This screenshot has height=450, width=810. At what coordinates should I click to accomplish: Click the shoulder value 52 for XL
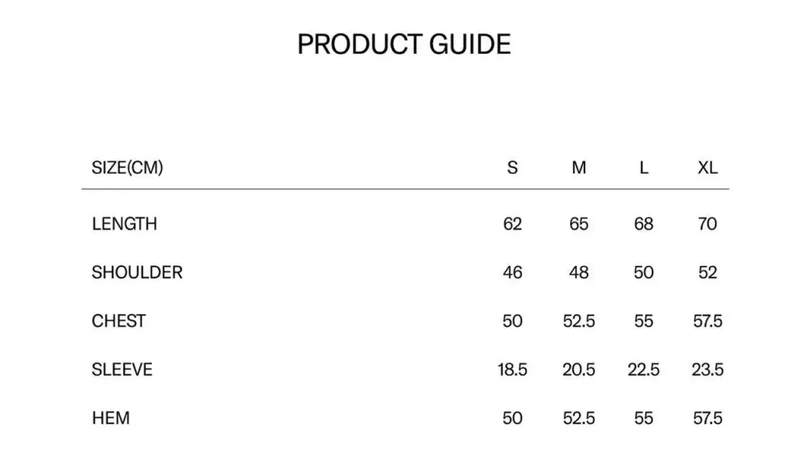(707, 272)
